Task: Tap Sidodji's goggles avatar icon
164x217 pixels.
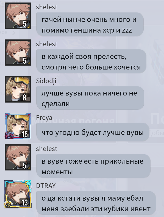Action: click(x=18, y=89)
